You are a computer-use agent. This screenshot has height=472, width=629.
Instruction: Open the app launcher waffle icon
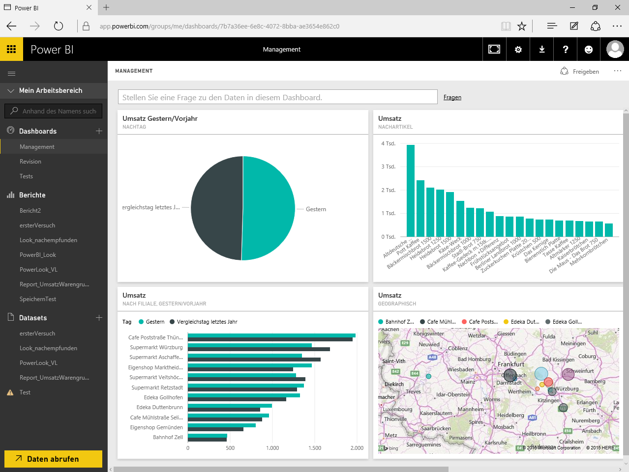coord(11,49)
